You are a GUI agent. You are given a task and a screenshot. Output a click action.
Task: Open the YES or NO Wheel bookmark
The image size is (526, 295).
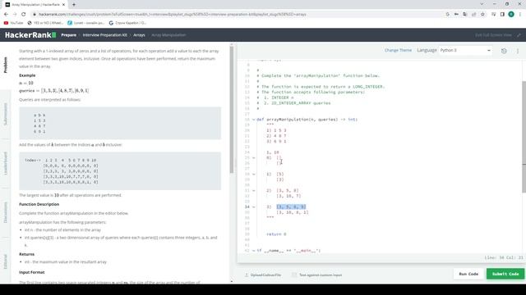(x=45, y=23)
